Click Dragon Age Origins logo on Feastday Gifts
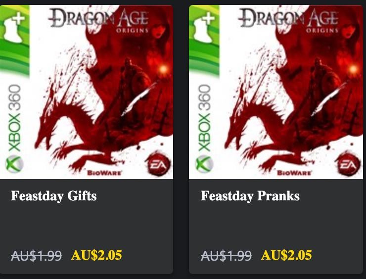 (x=98, y=20)
